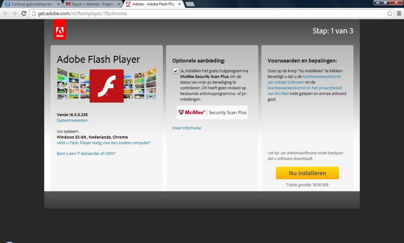This screenshot has width=404, height=243.
Task: Close the Adobe Flash Player tab
Action: coord(179,4)
